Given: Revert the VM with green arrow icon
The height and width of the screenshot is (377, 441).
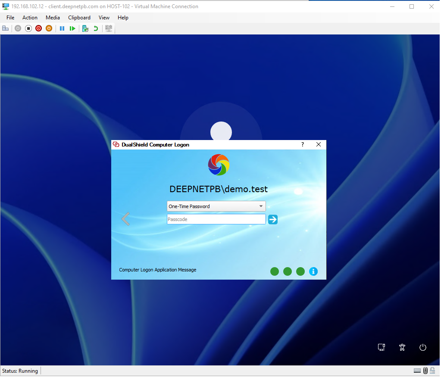Looking at the screenshot, I should (96, 28).
